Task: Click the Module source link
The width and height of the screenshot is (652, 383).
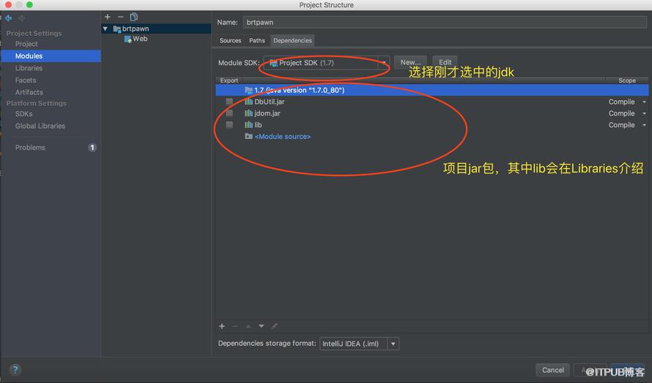Action: (x=282, y=137)
